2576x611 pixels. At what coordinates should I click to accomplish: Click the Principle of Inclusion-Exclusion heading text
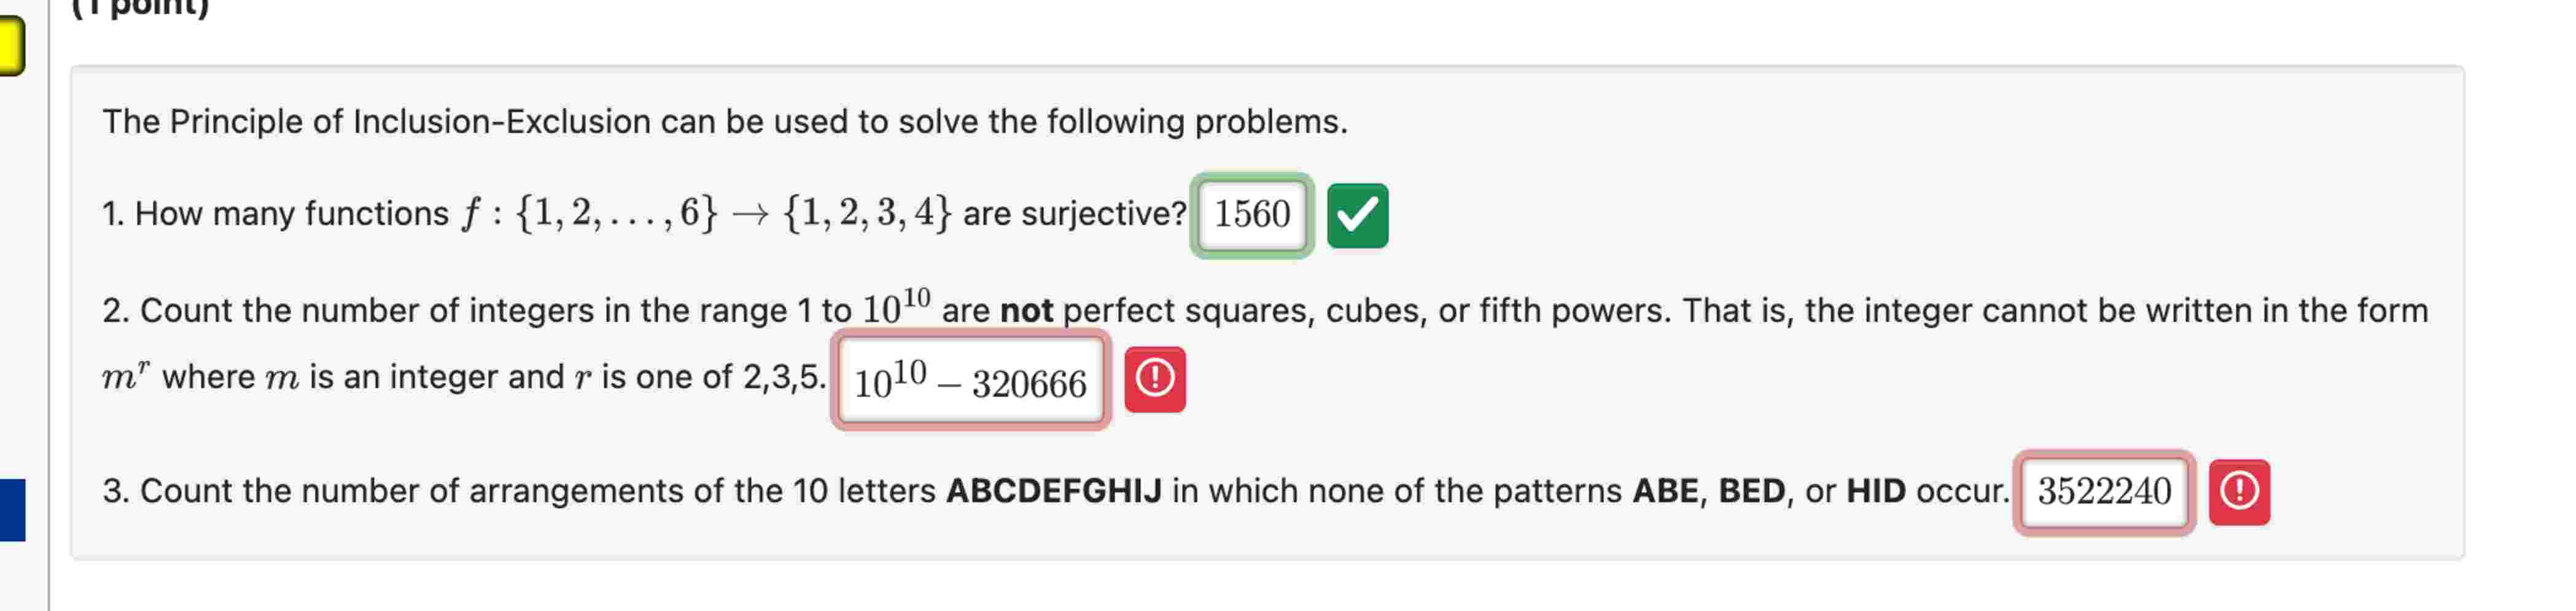pyautogui.click(x=725, y=122)
